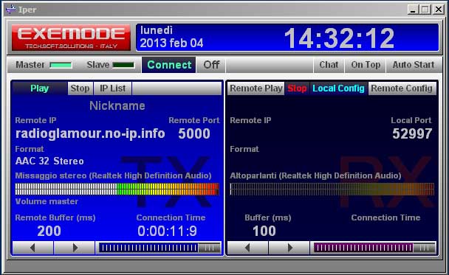449x275 pixels.
Task: Click Remote Play in RX panel
Action: point(256,88)
